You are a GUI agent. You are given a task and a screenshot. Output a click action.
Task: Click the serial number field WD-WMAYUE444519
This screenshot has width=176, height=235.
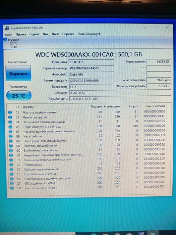91,68
